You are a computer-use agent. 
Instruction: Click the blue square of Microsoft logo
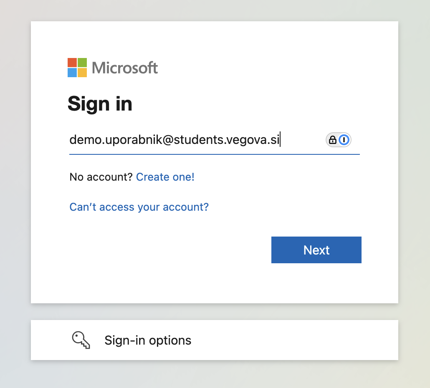click(72, 73)
